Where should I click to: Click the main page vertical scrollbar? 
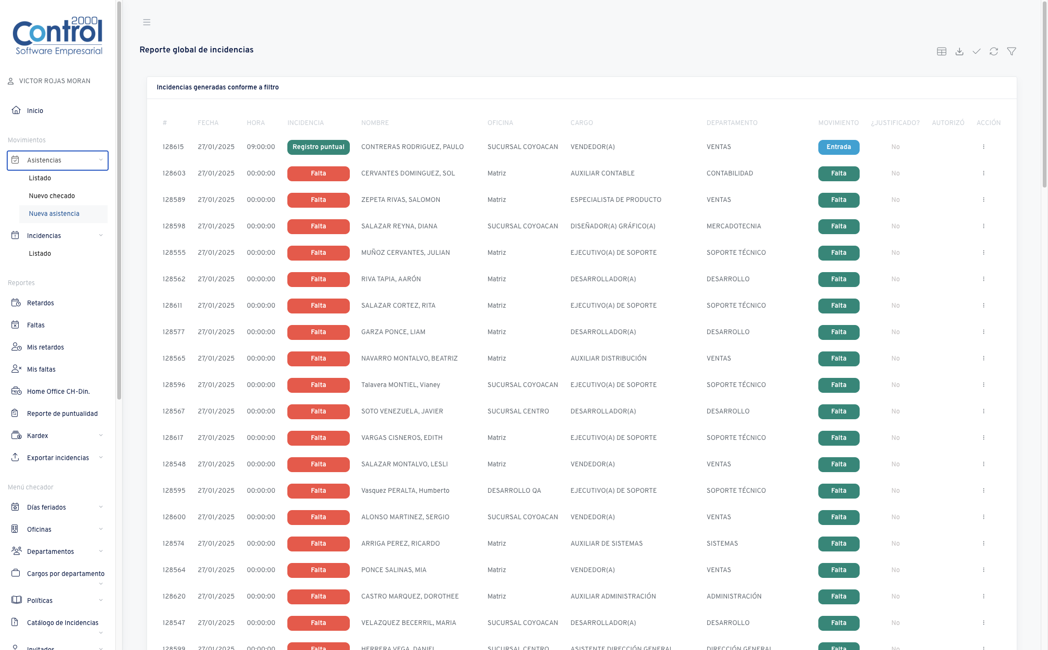pos(1044,95)
